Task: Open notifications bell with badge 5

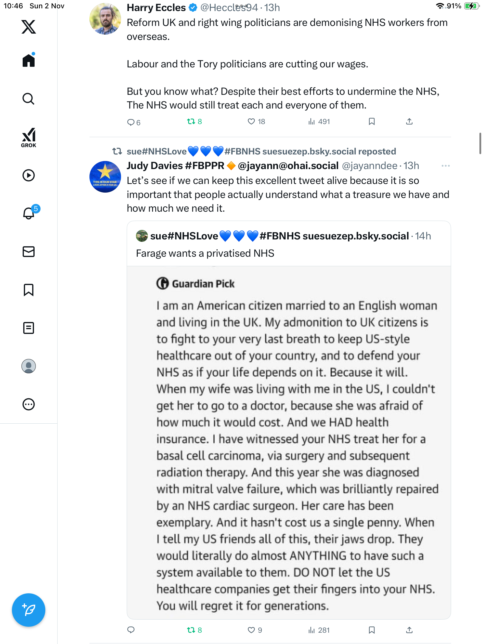Action: (x=29, y=213)
